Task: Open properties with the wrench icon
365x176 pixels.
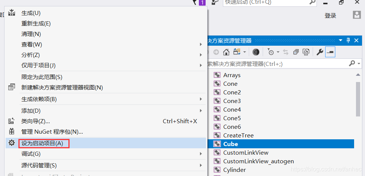Action: pos(320,52)
